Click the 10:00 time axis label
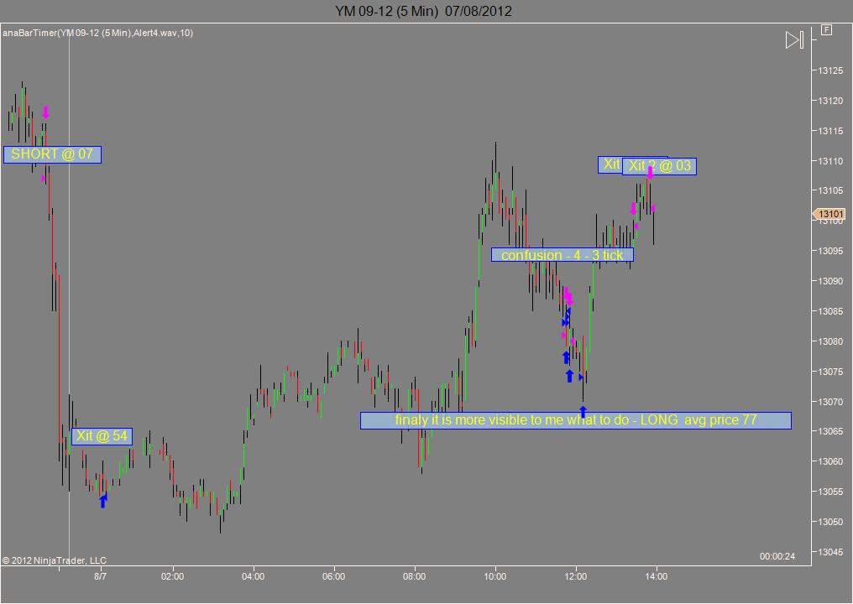 click(495, 576)
